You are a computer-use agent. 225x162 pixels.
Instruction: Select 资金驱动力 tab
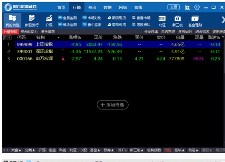tap(29, 31)
